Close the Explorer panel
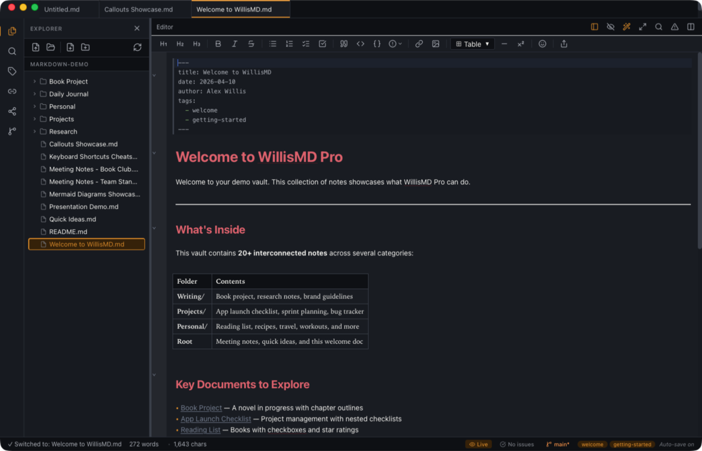 [137, 28]
